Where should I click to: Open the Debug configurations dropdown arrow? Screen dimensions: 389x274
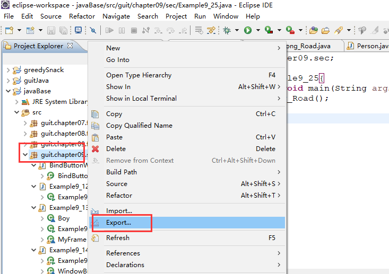tap(237, 30)
